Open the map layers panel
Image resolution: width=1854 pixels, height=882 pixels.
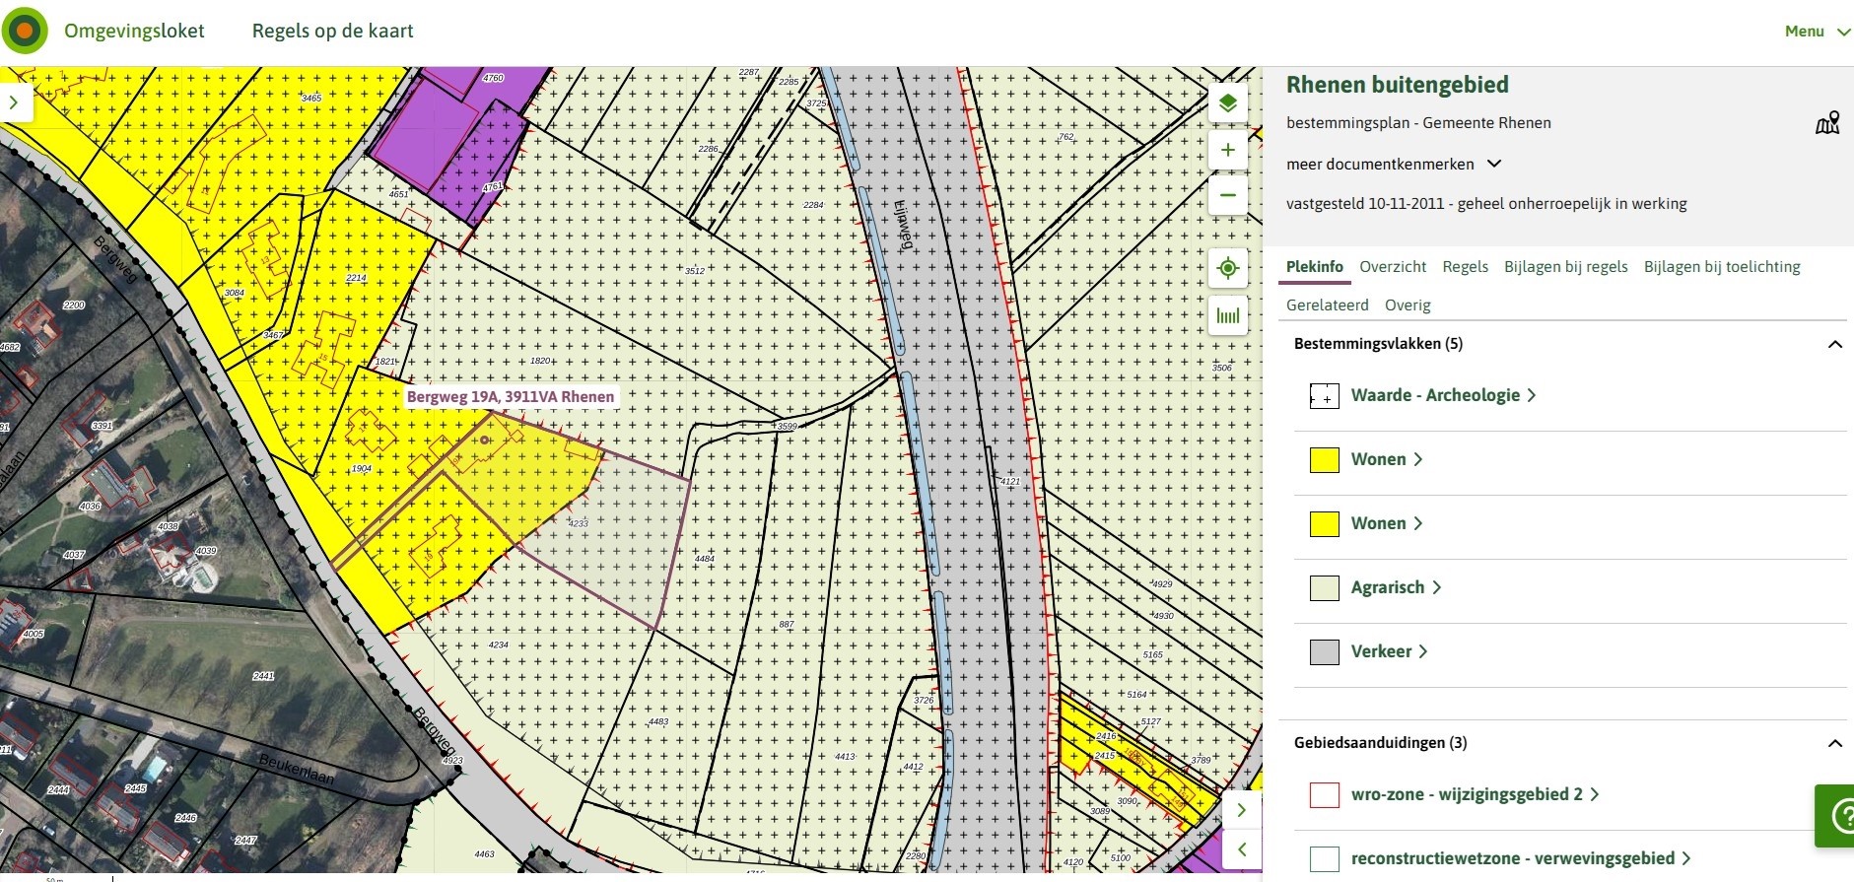[1227, 103]
